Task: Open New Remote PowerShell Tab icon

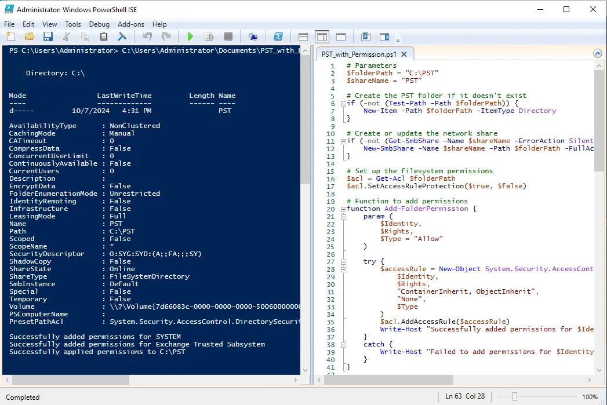Action: [x=253, y=37]
